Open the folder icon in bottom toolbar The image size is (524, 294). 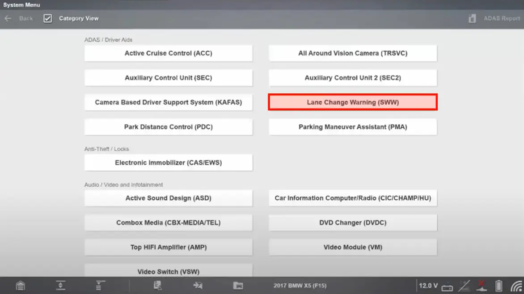click(x=238, y=286)
